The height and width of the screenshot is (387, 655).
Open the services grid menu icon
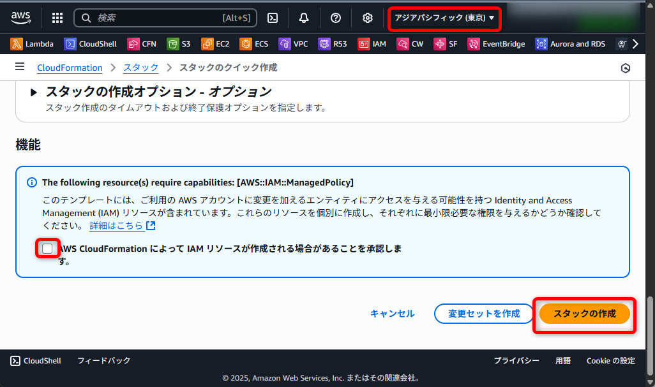pyautogui.click(x=57, y=18)
